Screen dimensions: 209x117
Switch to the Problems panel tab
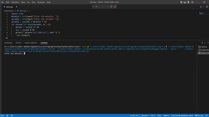(x=8, y=43)
